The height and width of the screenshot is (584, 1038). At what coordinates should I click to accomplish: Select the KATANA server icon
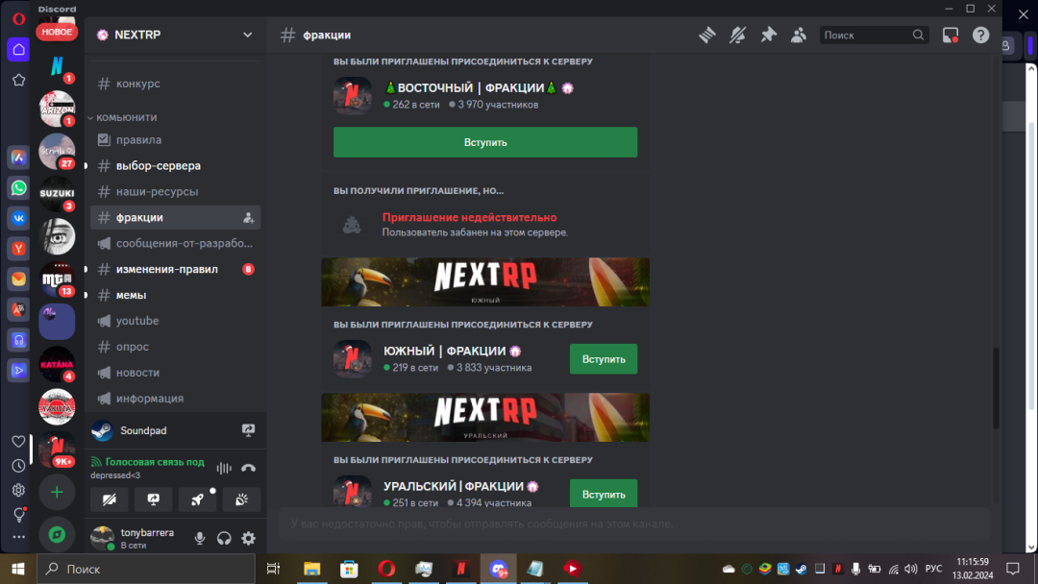(57, 364)
